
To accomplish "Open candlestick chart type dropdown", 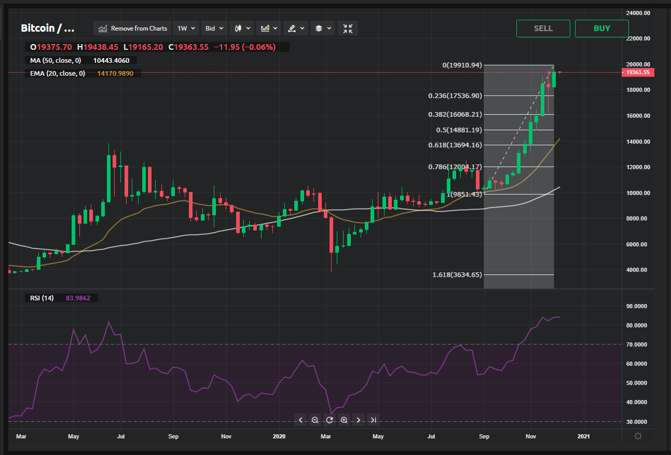I will [242, 28].
